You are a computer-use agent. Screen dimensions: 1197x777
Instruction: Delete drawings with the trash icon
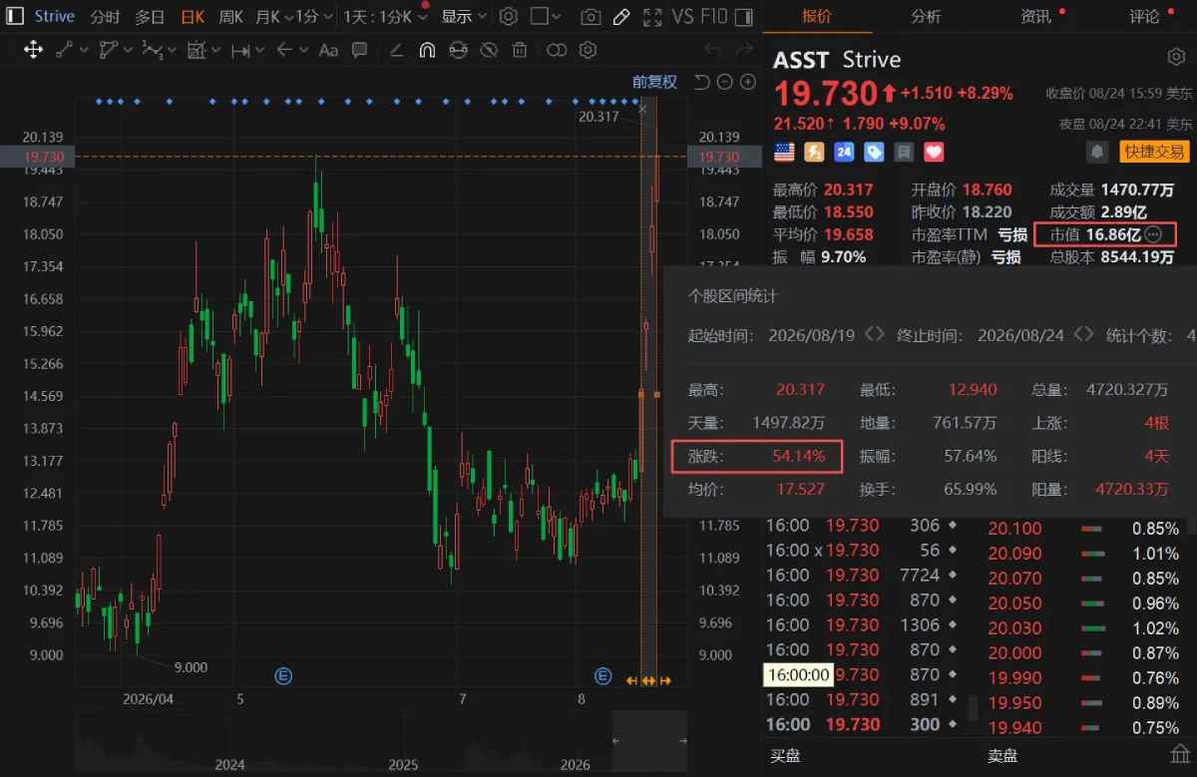pos(519,50)
